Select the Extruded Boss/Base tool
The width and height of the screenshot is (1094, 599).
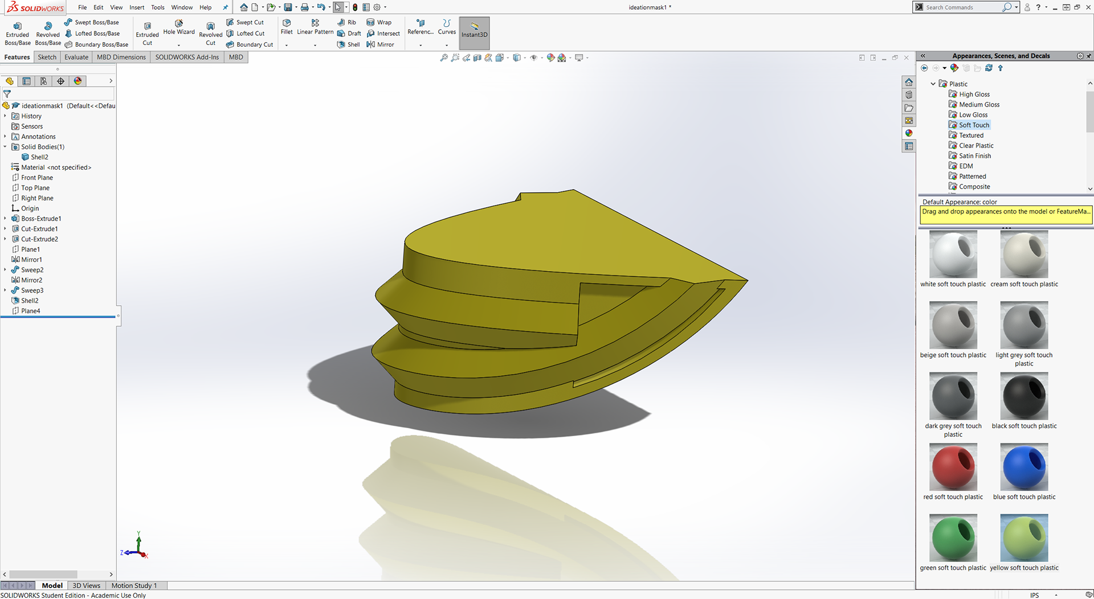click(x=18, y=34)
